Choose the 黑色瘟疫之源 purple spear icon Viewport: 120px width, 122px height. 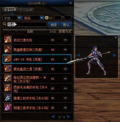(8, 69)
